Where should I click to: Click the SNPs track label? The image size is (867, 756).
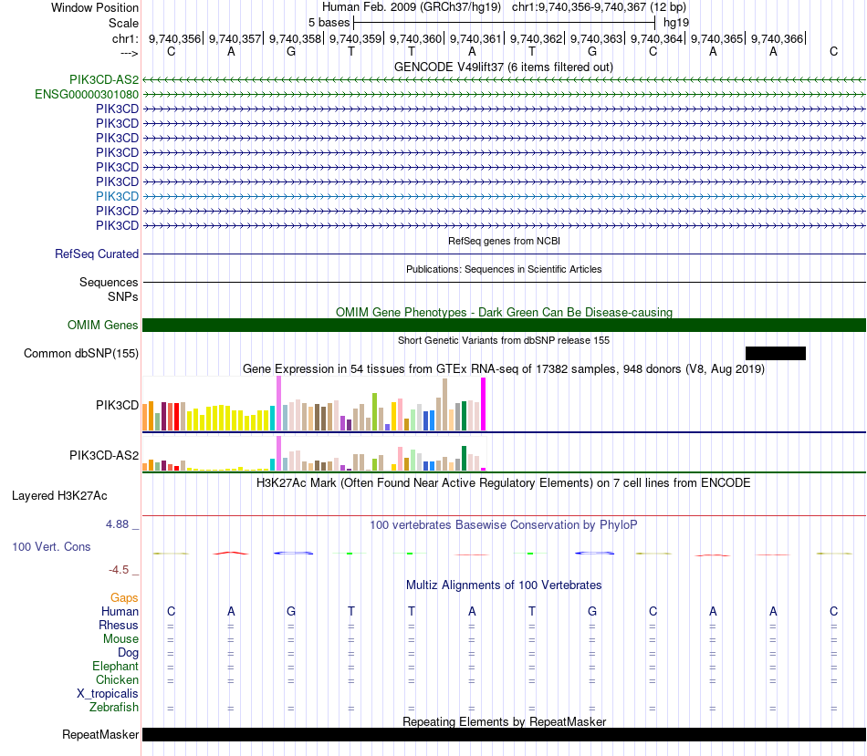123,296
